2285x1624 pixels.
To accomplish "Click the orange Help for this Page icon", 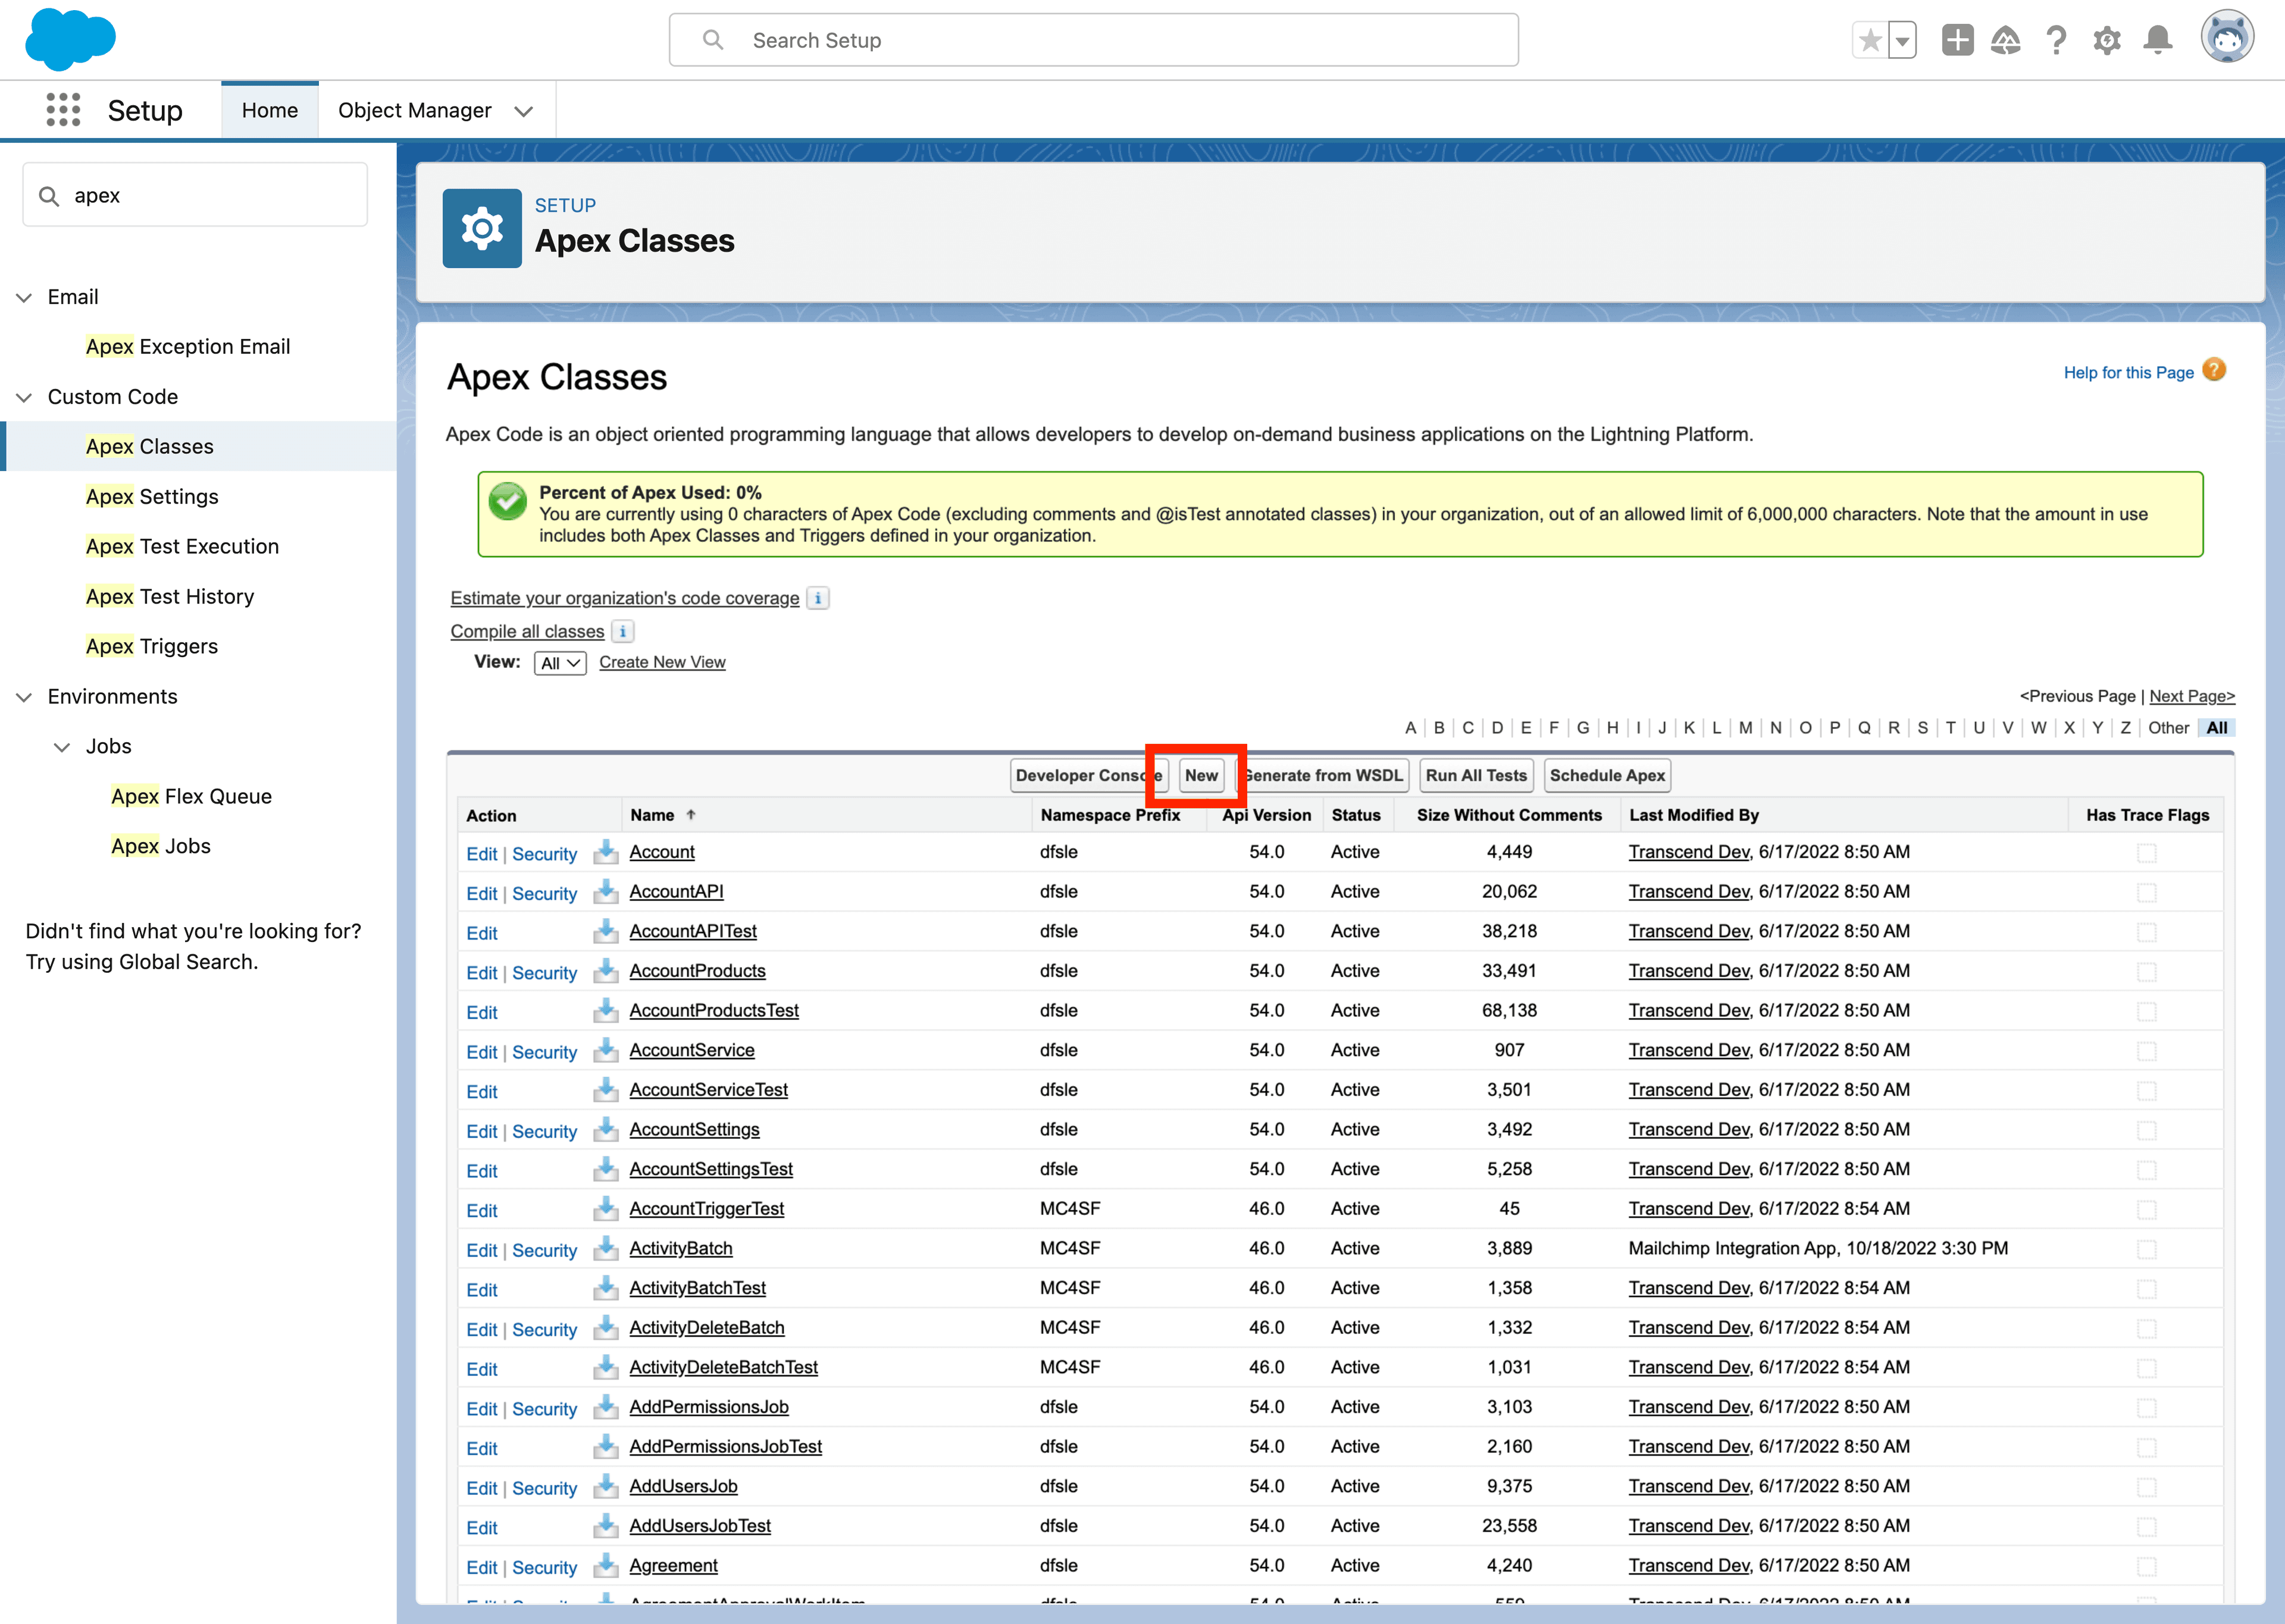I will coord(2214,370).
